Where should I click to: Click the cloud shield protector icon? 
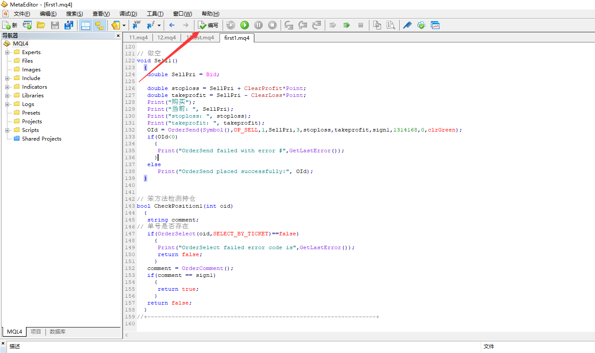pos(421,25)
